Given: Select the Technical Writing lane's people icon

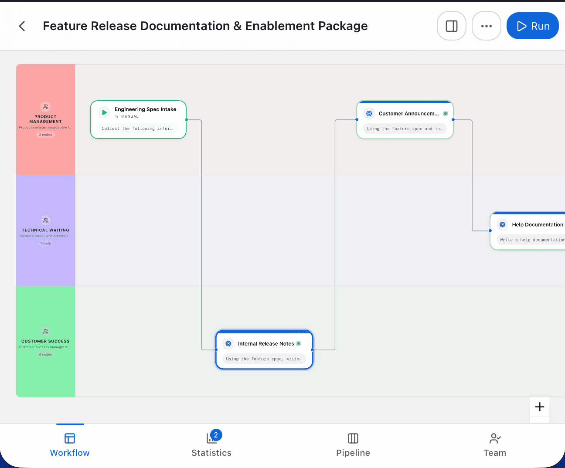Looking at the screenshot, I should click(x=45, y=220).
